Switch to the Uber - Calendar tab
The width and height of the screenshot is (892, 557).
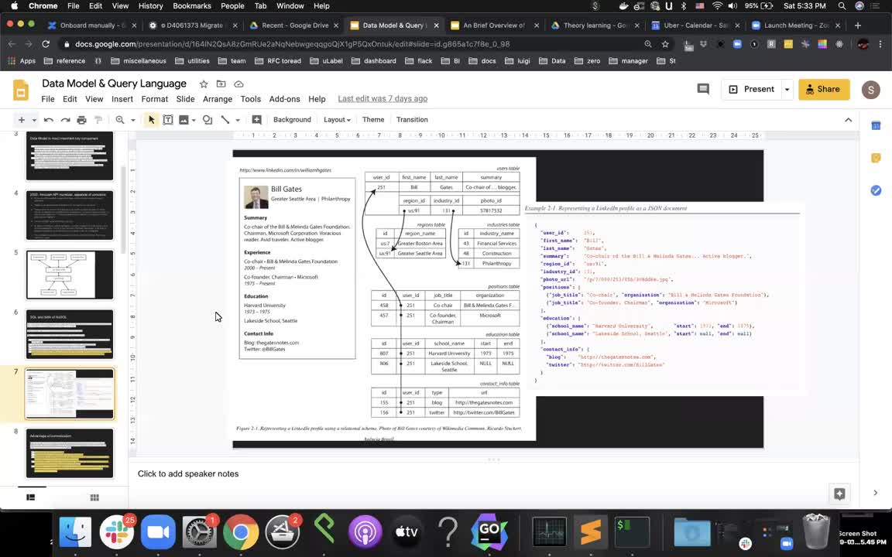(696, 26)
